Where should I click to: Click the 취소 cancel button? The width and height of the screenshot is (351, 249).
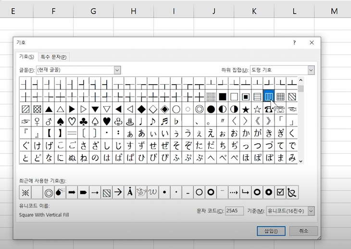(303, 231)
